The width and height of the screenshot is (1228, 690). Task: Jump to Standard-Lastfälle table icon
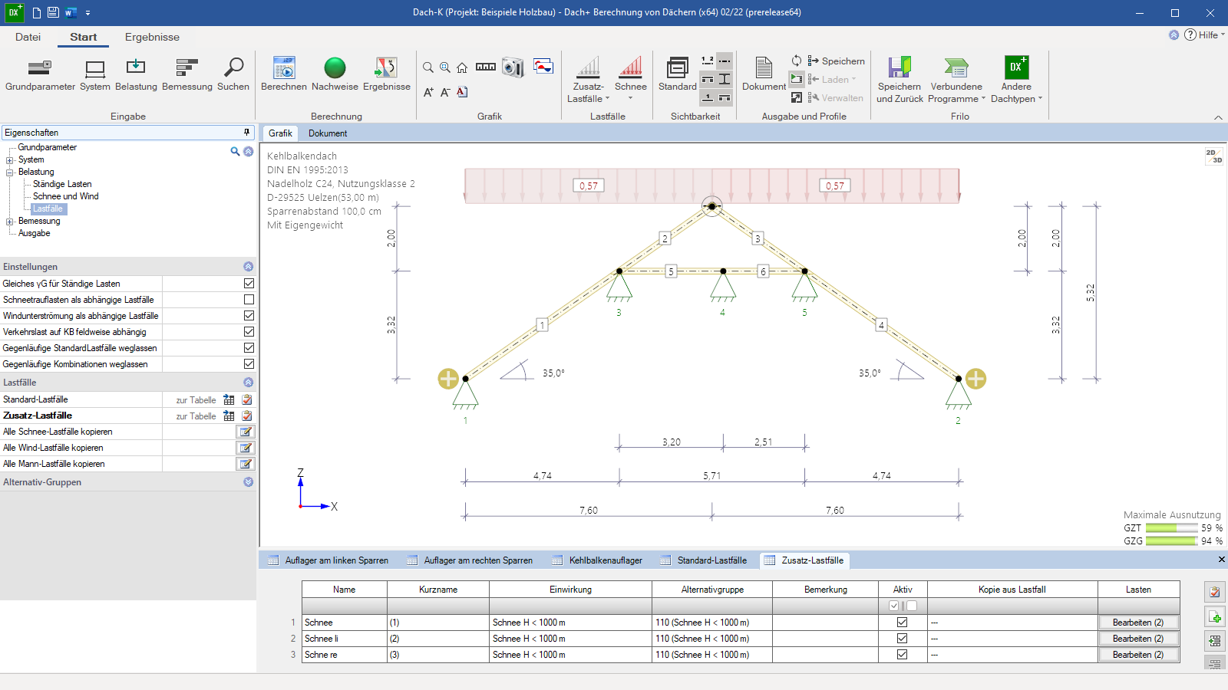point(229,399)
